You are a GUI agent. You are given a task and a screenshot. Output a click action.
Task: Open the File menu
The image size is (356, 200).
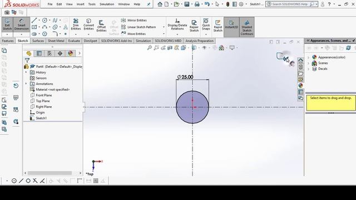(50, 4)
